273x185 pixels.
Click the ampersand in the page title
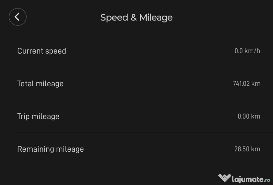[x=134, y=18]
